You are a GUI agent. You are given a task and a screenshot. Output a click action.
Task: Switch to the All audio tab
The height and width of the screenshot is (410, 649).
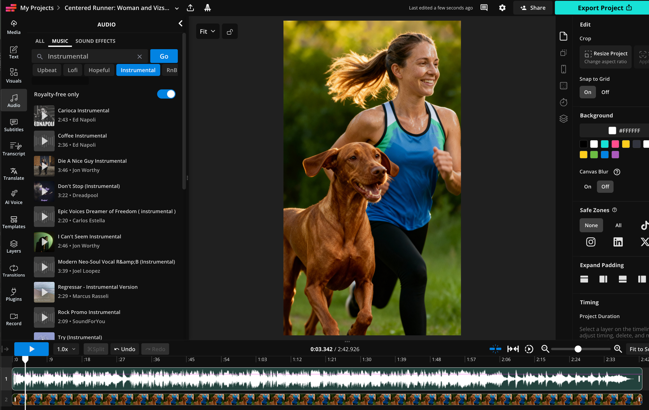click(40, 41)
